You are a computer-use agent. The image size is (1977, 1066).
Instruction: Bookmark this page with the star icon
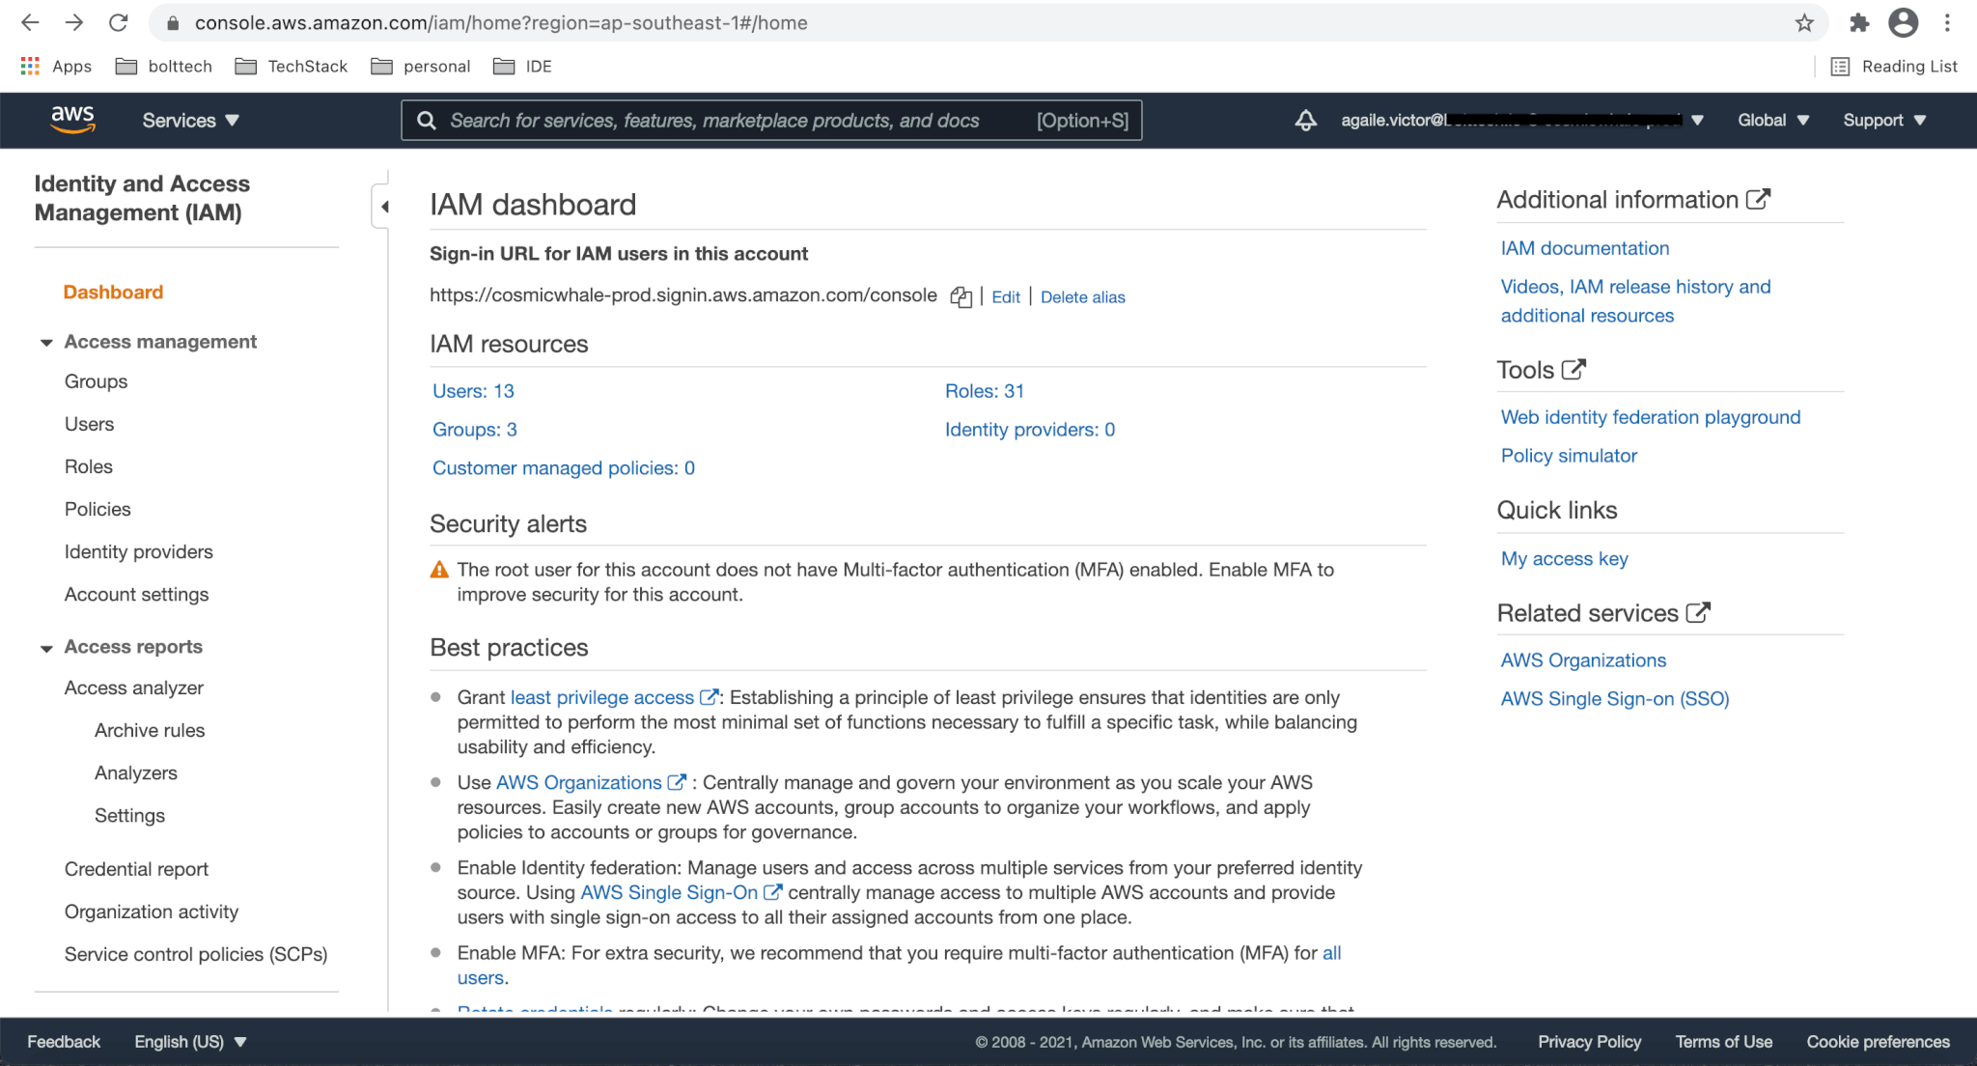click(1804, 23)
